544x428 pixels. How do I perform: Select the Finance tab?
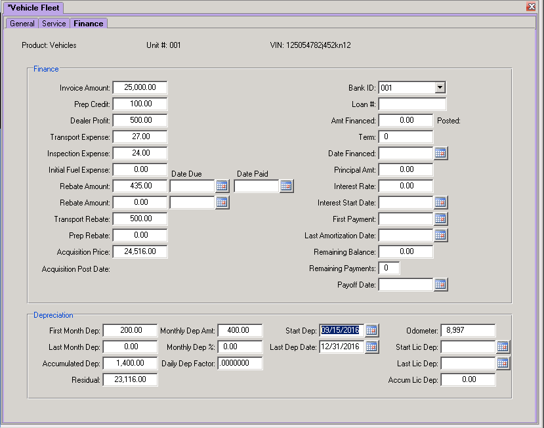point(89,24)
